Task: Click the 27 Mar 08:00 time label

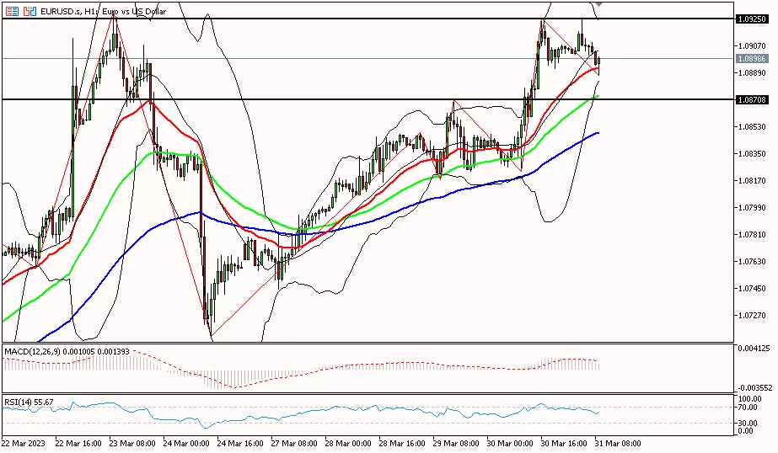Action: pos(294,443)
